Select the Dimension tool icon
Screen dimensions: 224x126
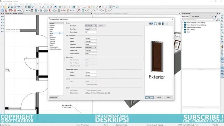pos(27,10)
